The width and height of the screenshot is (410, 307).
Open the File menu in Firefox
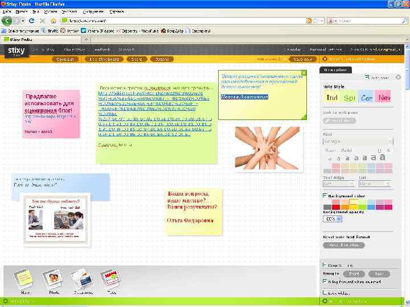tap(7, 11)
